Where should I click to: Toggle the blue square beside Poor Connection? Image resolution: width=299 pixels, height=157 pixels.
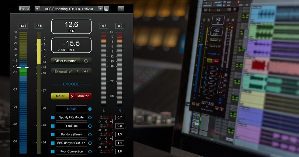[x=53, y=151]
